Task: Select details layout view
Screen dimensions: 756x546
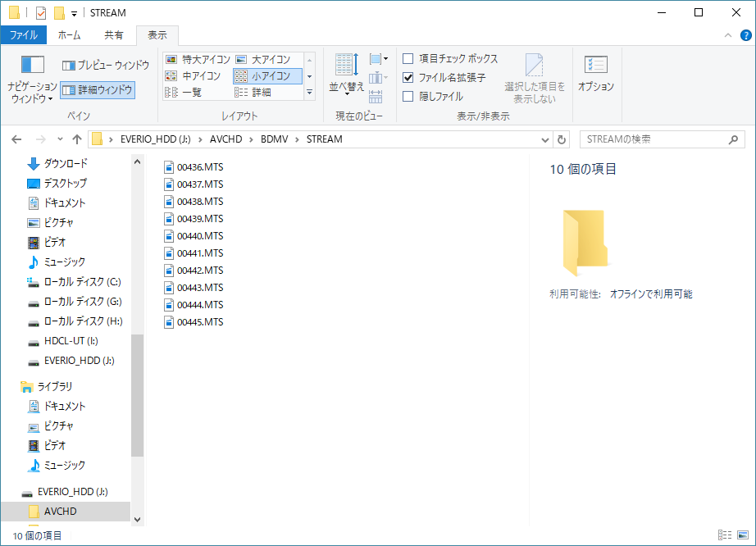Action: coord(253,92)
